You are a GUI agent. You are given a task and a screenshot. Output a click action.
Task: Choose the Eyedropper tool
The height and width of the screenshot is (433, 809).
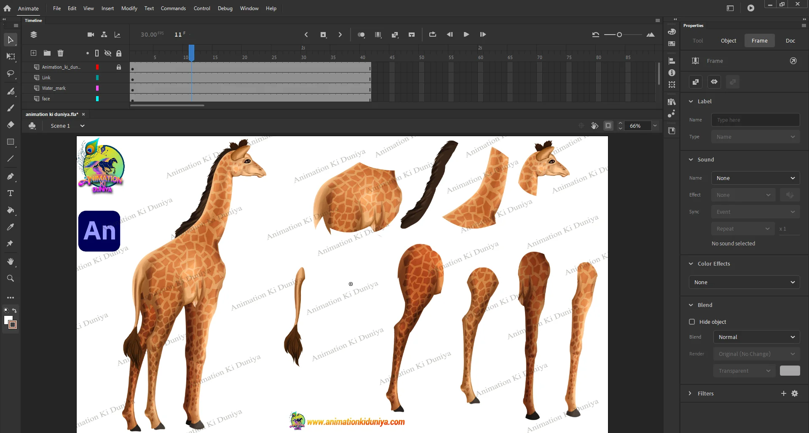11,227
